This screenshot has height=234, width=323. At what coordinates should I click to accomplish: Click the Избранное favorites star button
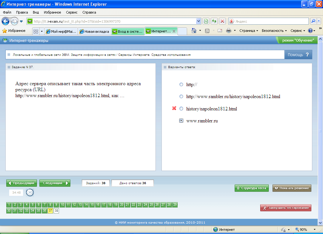point(14,31)
